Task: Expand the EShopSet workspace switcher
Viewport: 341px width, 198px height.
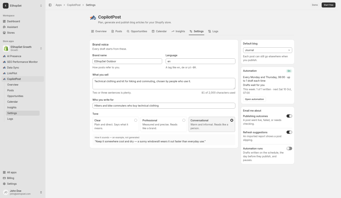Action: (41, 6)
